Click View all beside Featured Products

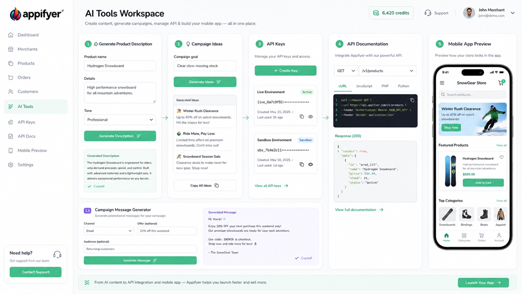(501, 146)
